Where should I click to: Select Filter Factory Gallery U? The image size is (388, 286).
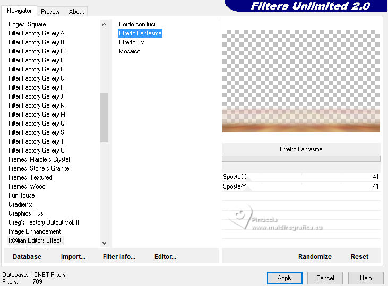[37, 150]
